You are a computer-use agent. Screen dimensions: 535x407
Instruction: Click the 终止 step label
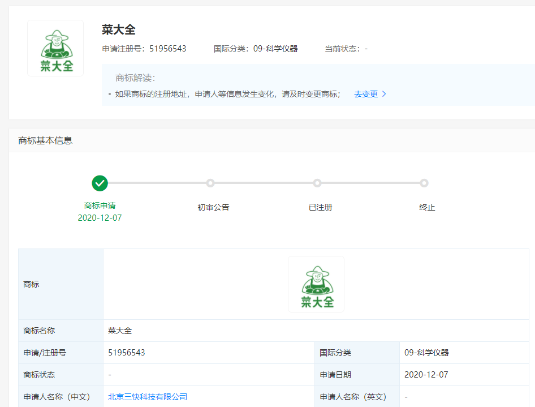427,207
